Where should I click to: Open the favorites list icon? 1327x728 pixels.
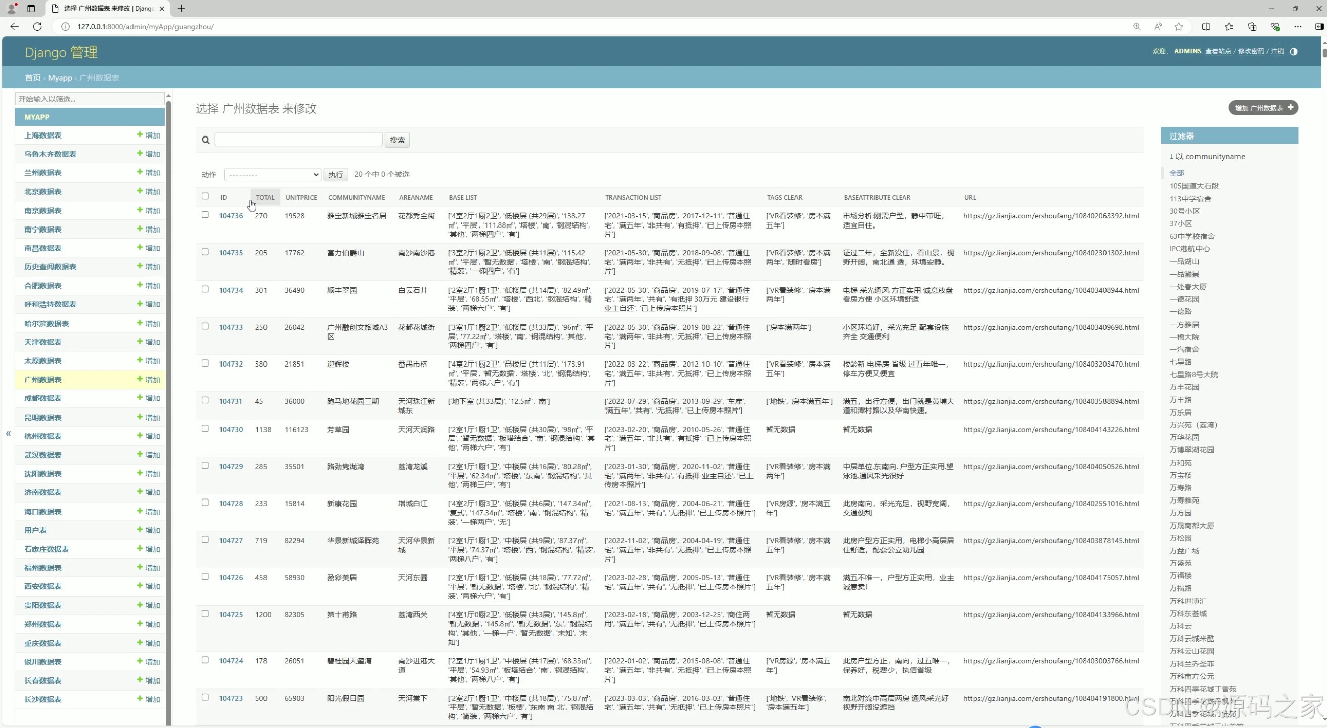click(x=1229, y=27)
